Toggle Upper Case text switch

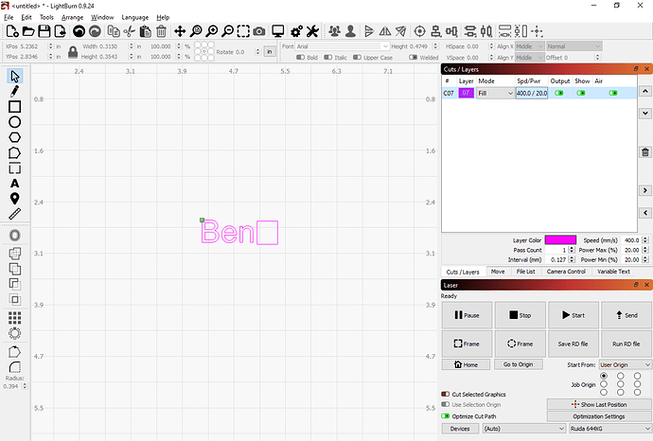tap(357, 58)
